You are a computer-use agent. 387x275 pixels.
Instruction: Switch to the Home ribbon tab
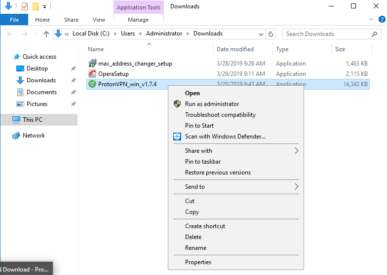coord(42,20)
